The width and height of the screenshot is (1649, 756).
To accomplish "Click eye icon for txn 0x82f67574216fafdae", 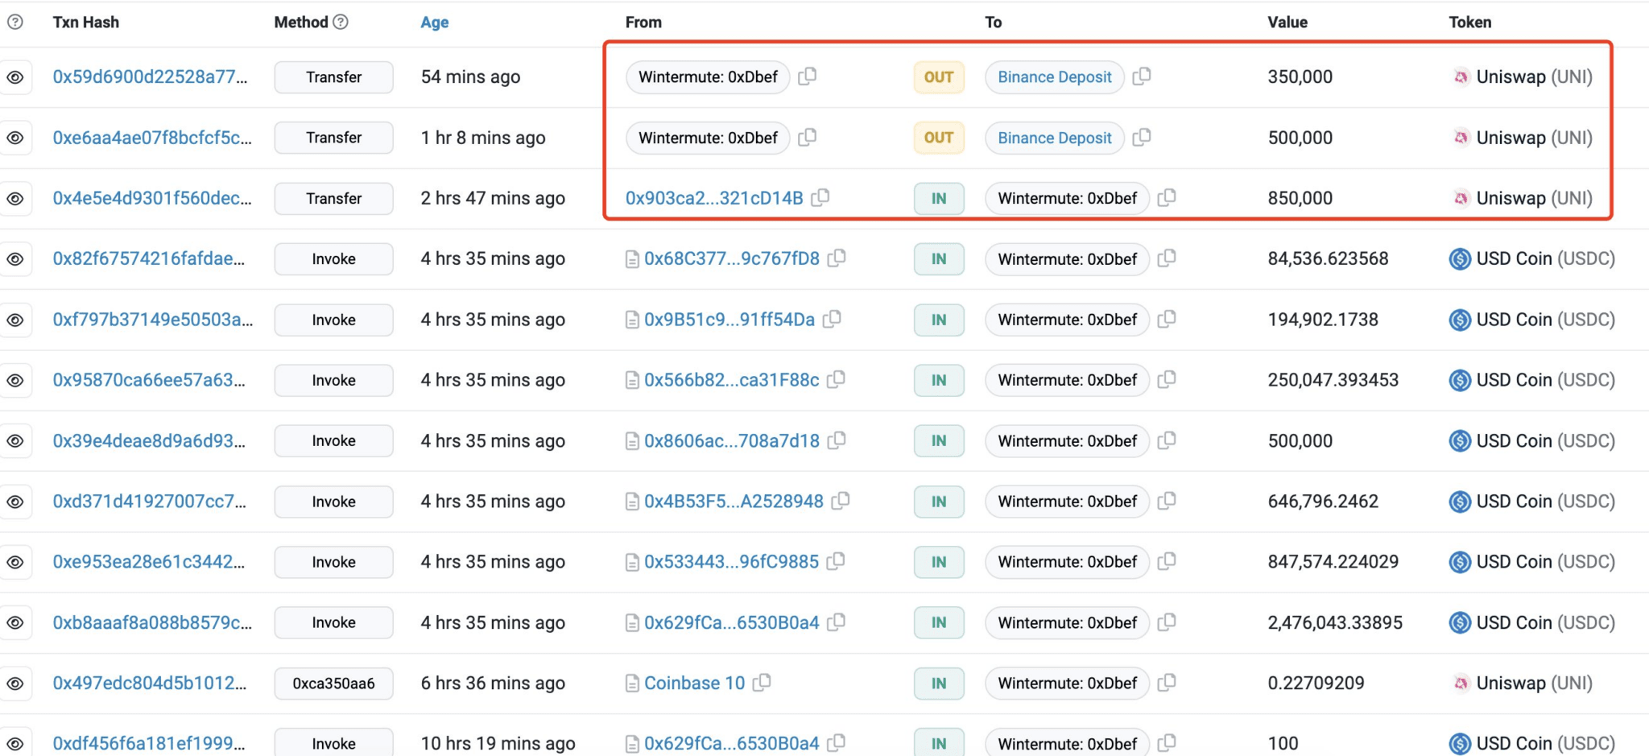I will click(15, 259).
